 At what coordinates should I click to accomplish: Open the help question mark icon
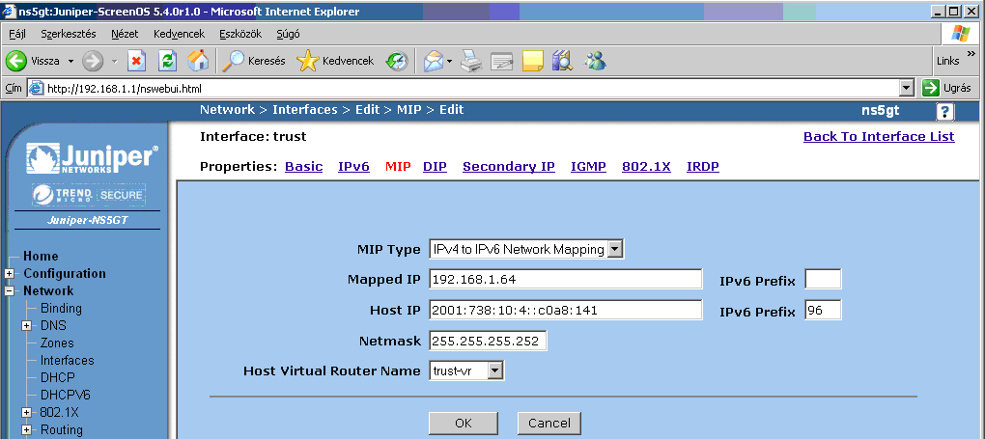tap(945, 111)
